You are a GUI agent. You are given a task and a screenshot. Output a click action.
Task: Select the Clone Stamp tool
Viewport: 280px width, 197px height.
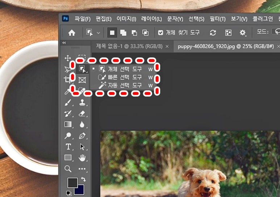pos(82,103)
